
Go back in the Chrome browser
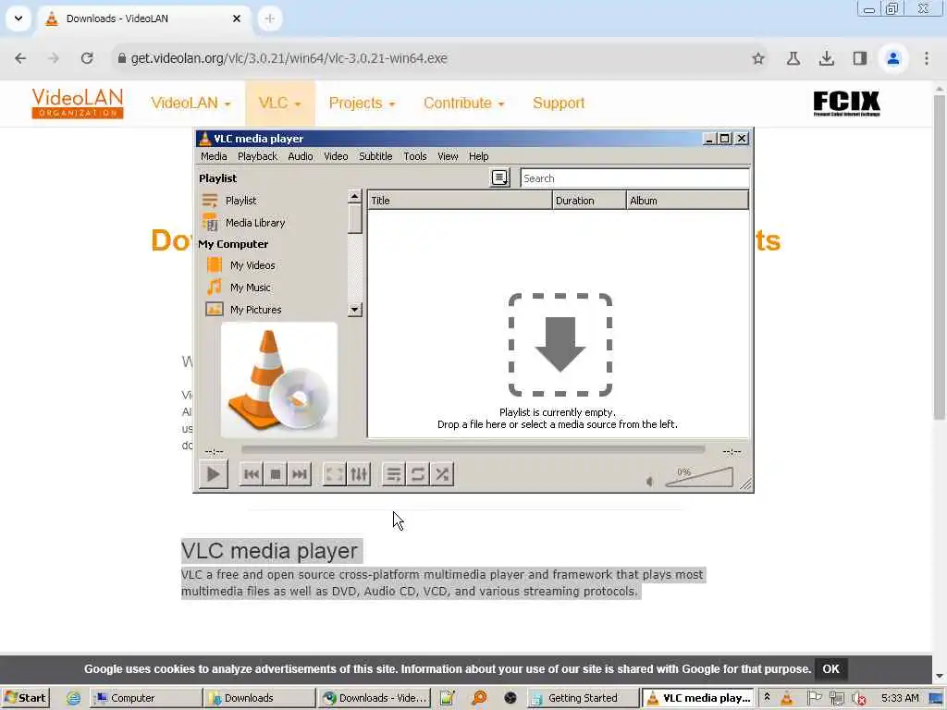20,58
